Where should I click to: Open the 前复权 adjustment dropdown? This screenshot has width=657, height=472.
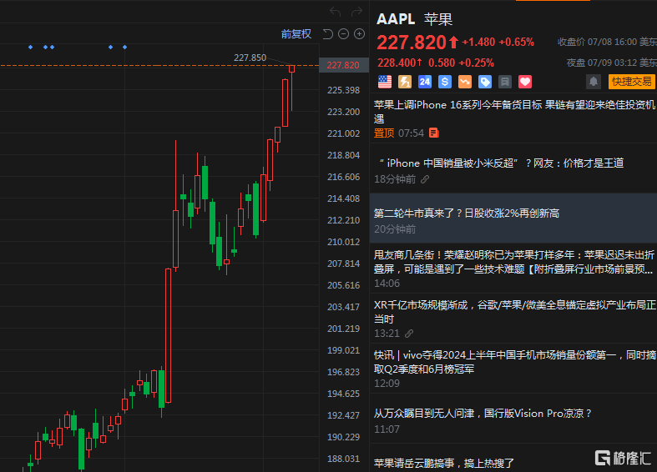click(x=296, y=34)
